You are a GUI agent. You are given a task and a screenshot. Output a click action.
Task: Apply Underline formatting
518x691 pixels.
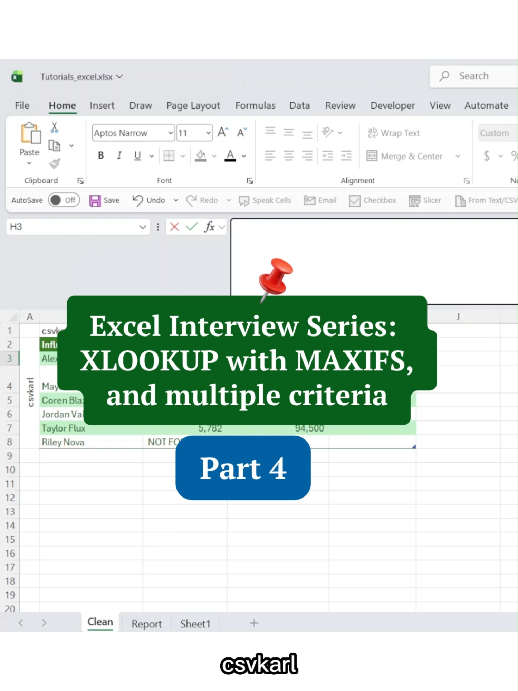137,156
